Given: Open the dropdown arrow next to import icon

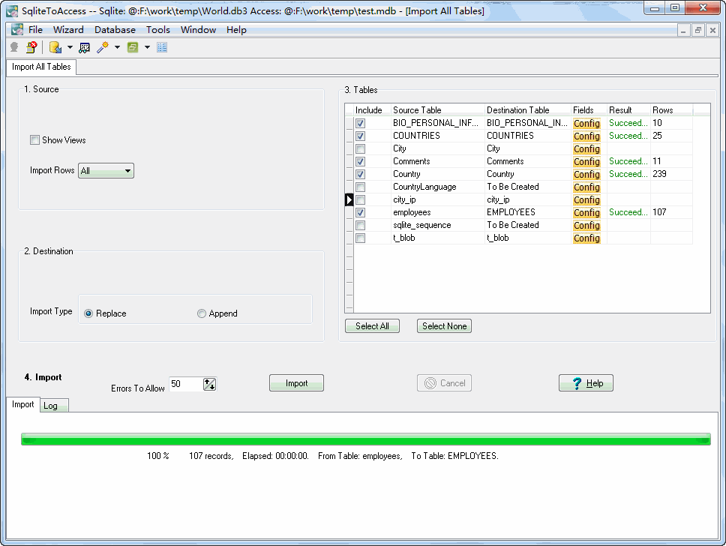Looking at the screenshot, I should 70,47.
